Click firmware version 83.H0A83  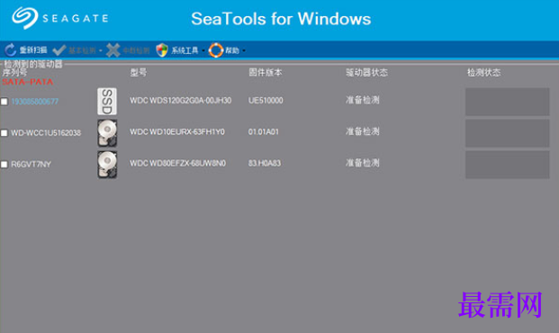click(265, 163)
